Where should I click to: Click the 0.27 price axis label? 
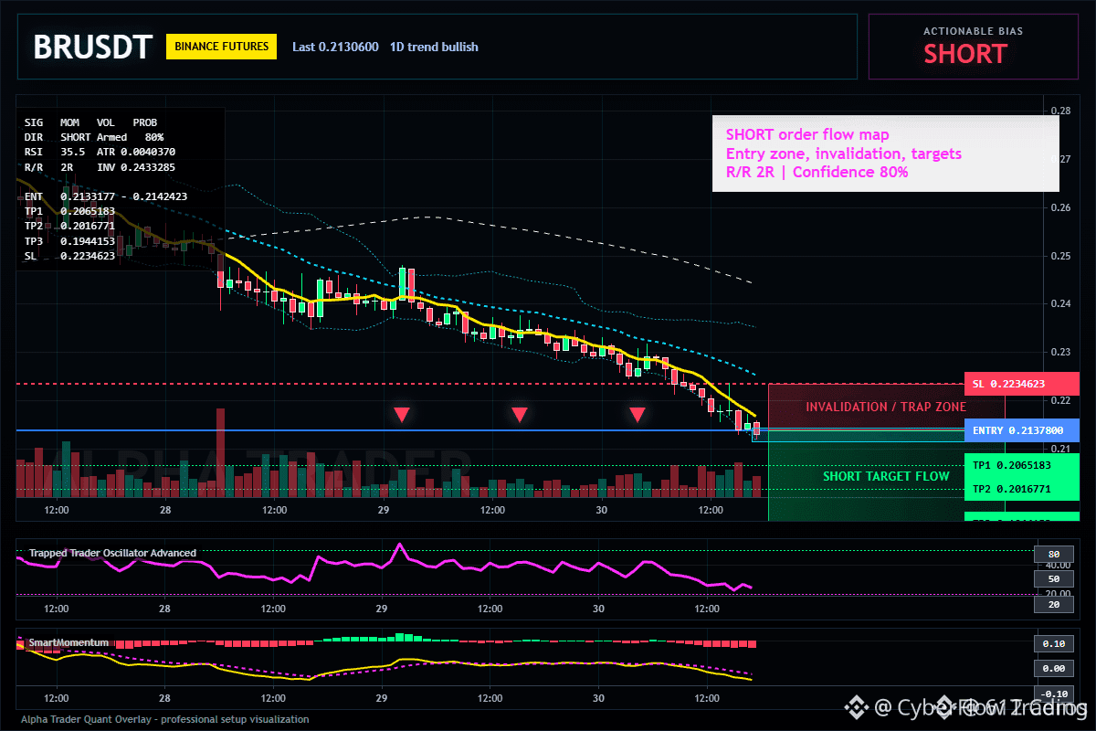click(1061, 159)
